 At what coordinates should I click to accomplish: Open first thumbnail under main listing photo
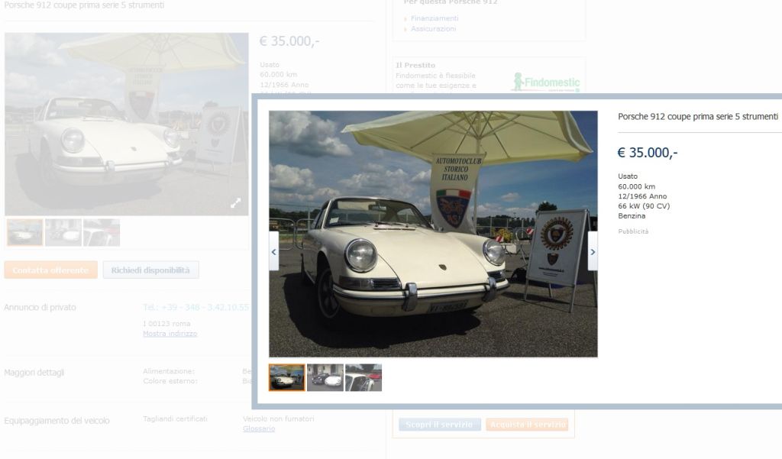click(x=24, y=232)
